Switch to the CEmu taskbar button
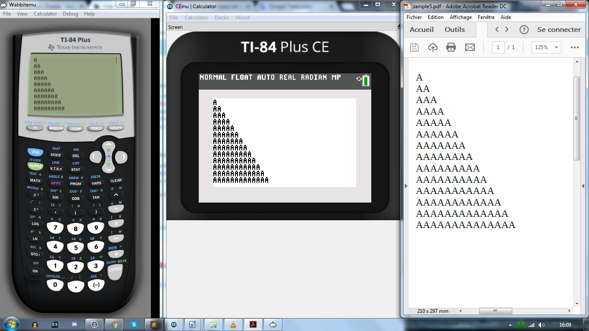This screenshot has width=589, height=331. [174, 325]
